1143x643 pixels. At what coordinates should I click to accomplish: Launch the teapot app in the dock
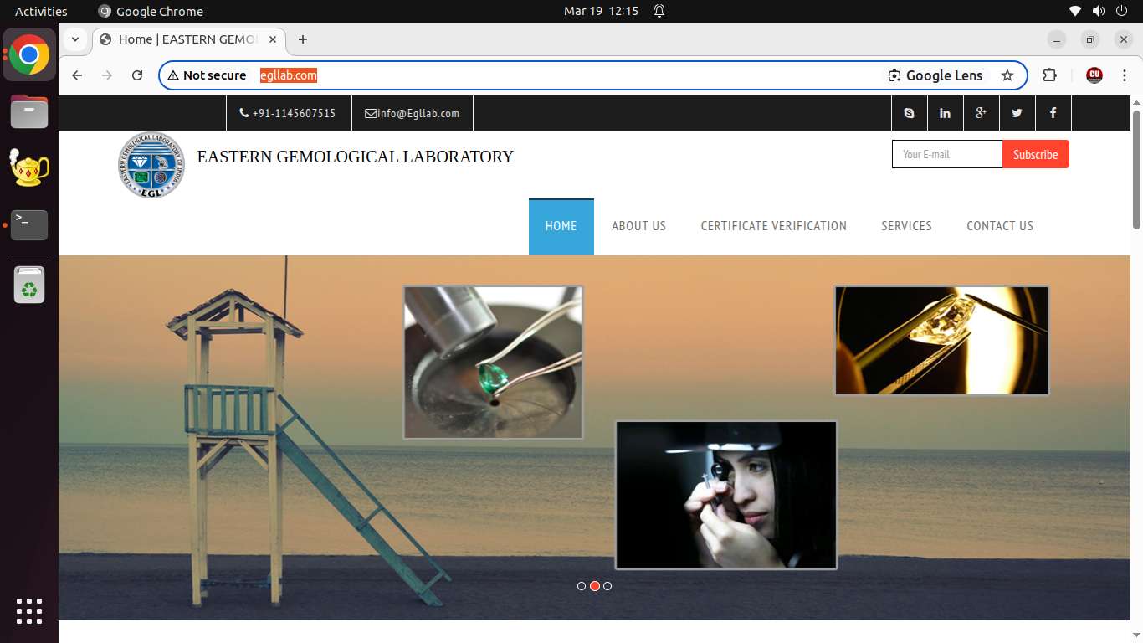pos(29,167)
